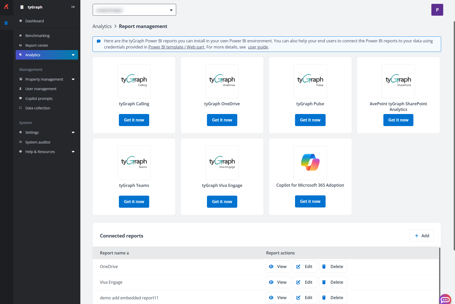
Task: Open the chat widget in bottom right
Action: tap(445, 299)
